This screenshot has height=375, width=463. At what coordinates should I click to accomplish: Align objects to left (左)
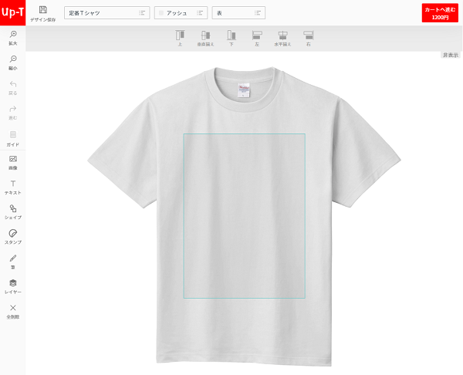257,38
